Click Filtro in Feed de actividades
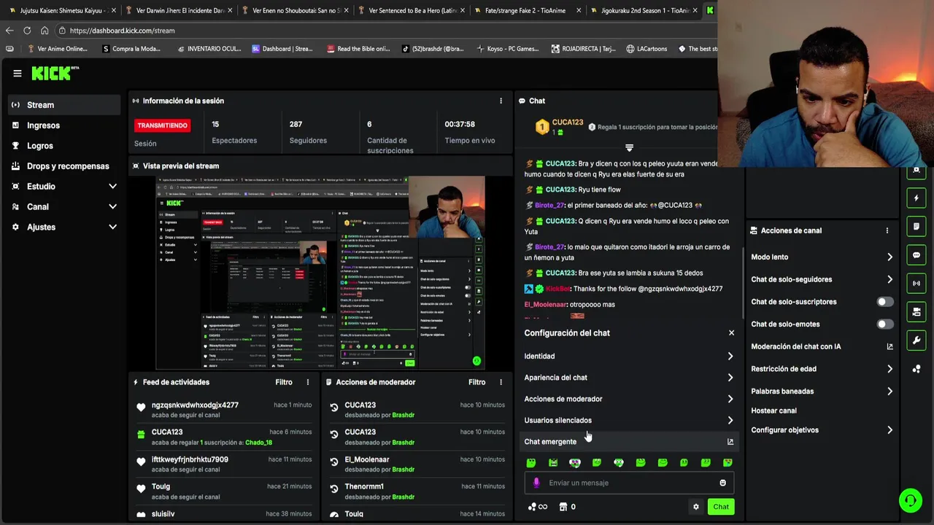Image resolution: width=934 pixels, height=525 pixels. 284,382
